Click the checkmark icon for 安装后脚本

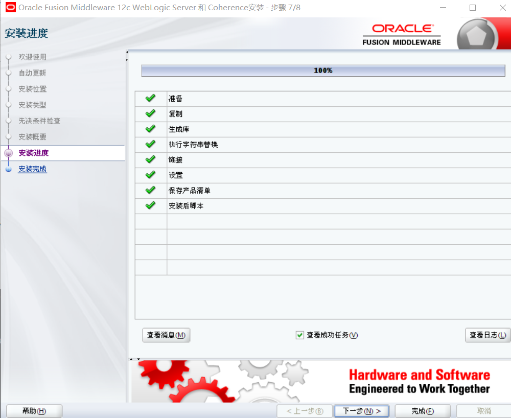click(x=150, y=205)
